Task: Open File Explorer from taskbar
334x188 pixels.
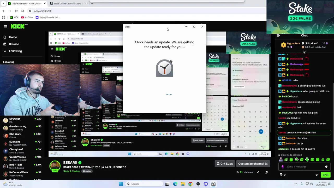Action: pyautogui.click(x=183, y=184)
